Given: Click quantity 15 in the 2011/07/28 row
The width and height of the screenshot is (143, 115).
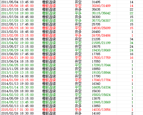Looking at the screenshot, I should (x=131, y=21).
